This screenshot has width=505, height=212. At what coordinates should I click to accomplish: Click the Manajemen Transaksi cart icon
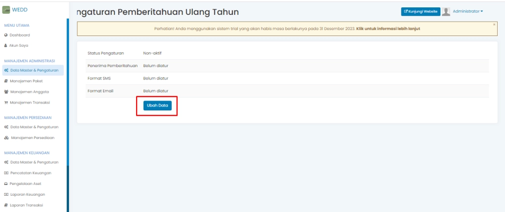[6, 102]
